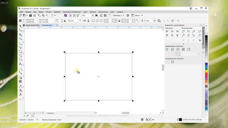Screen dimensions: 228x128
Task: Open the Effects (Эффекты) menu
Action: point(57,12)
